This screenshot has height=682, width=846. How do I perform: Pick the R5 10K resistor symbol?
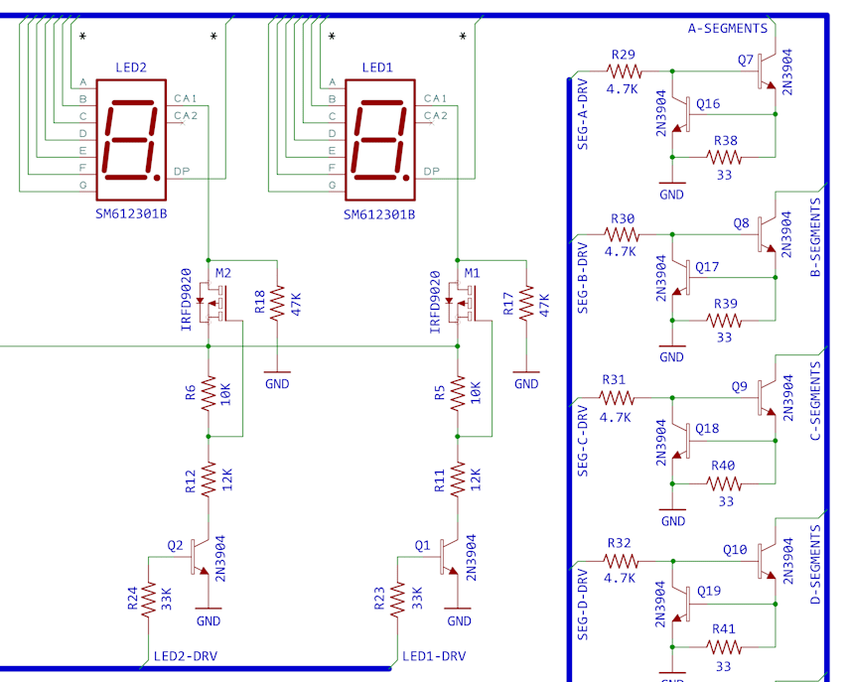click(458, 394)
